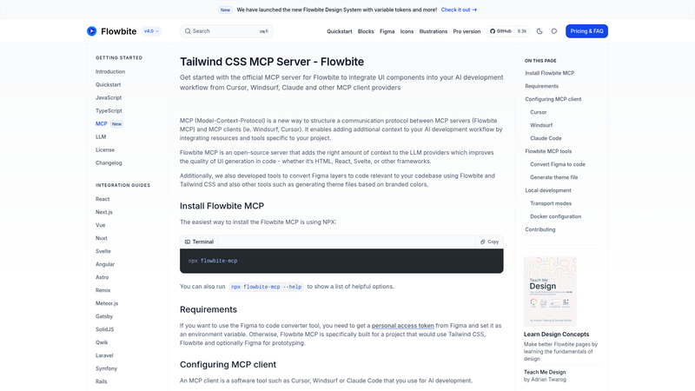This screenshot has width=695, height=391.
Task: Click the arrow after Check it out
Action: pos(474,10)
